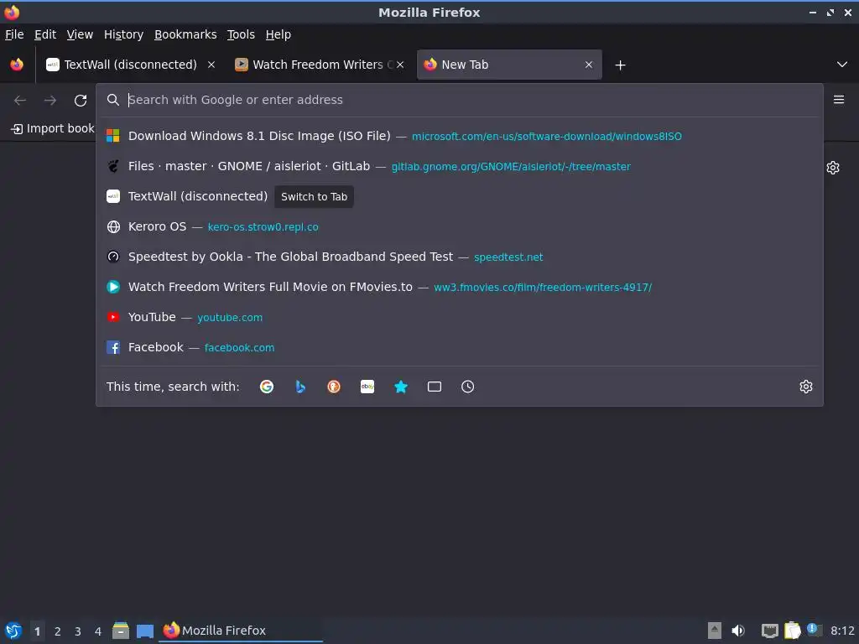Close the New Tab tab
The height and width of the screenshot is (644, 859).
589,65
